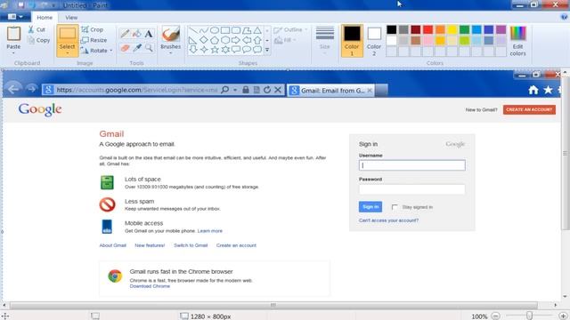Choose the Oval shape

tap(215, 30)
